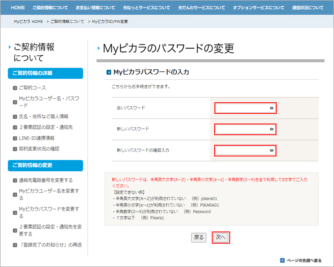Click the ご契約情報の変更 section header

click(45, 166)
